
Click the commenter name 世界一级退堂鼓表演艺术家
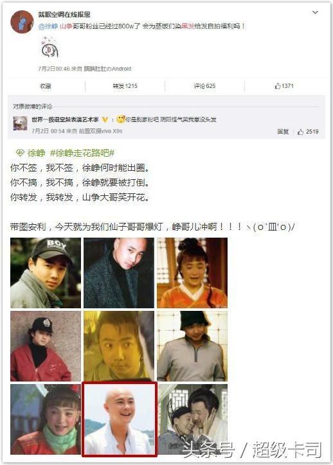click(x=65, y=119)
